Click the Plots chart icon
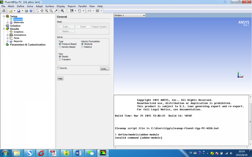The width and height of the screenshot is (252, 157). coord(11,38)
